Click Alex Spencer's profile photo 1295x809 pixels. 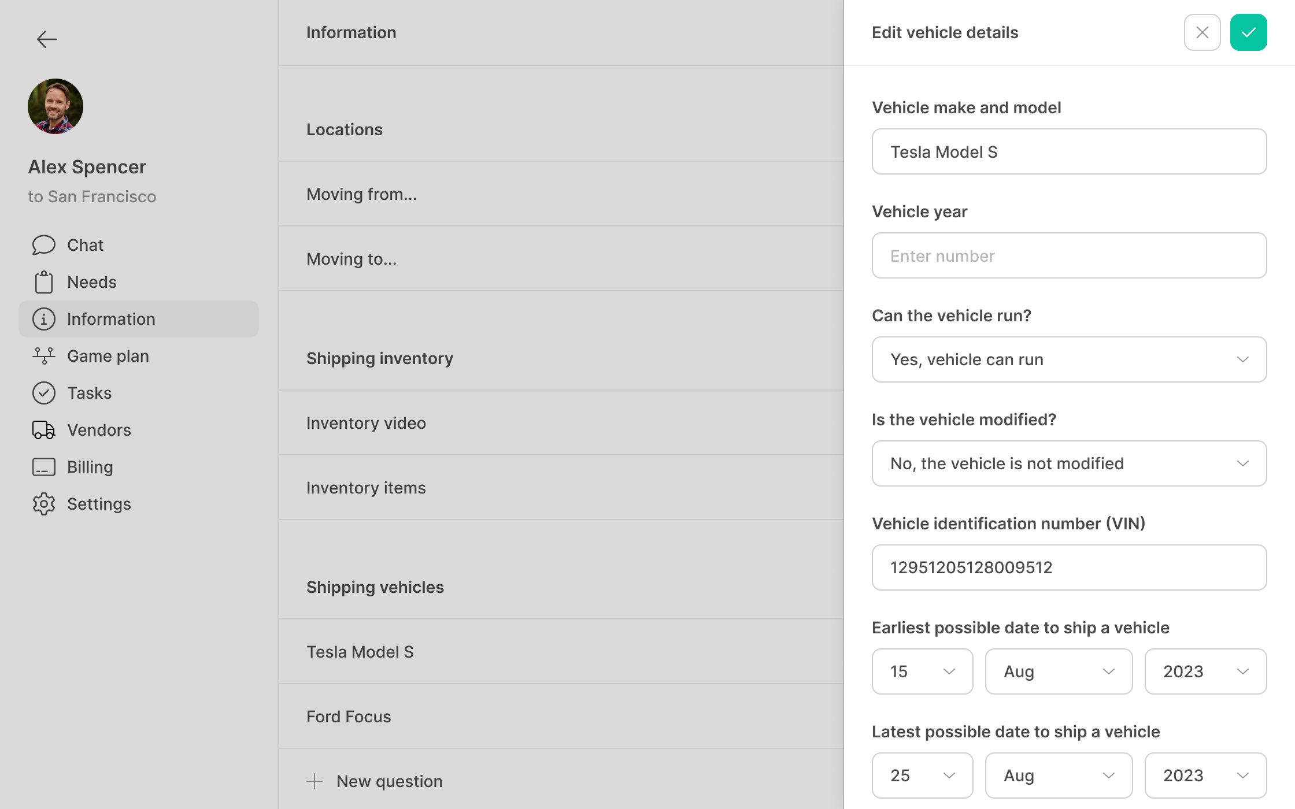click(x=55, y=106)
